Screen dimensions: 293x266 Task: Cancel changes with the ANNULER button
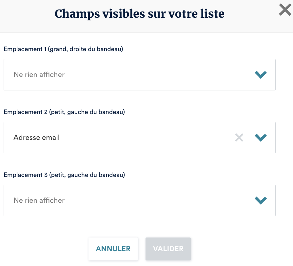coord(113,249)
